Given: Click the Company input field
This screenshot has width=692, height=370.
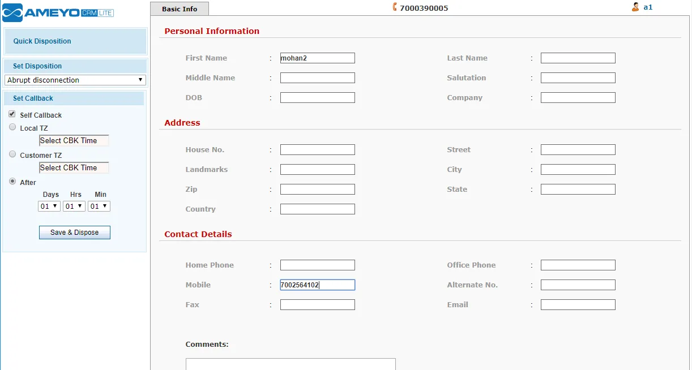Looking at the screenshot, I should pos(578,98).
